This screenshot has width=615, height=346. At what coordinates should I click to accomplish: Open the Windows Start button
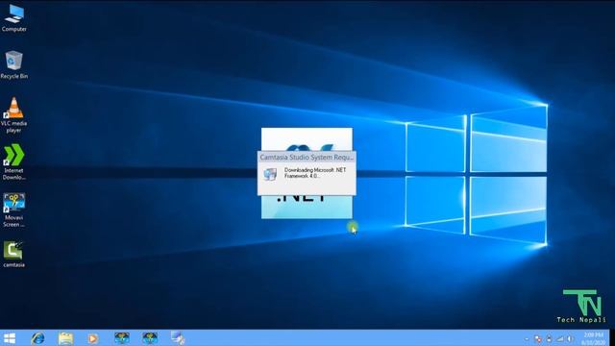click(x=9, y=338)
